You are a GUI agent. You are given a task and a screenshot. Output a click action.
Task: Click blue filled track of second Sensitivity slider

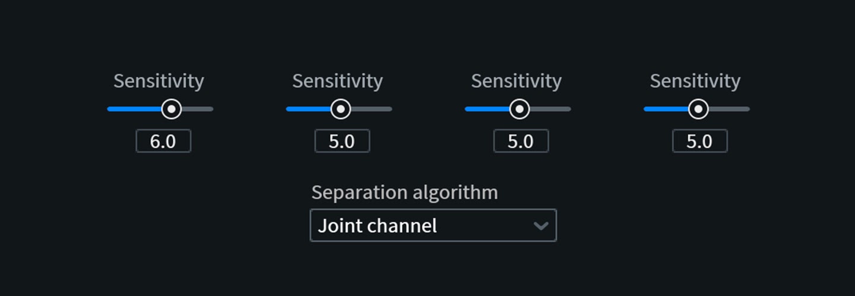tap(308, 109)
